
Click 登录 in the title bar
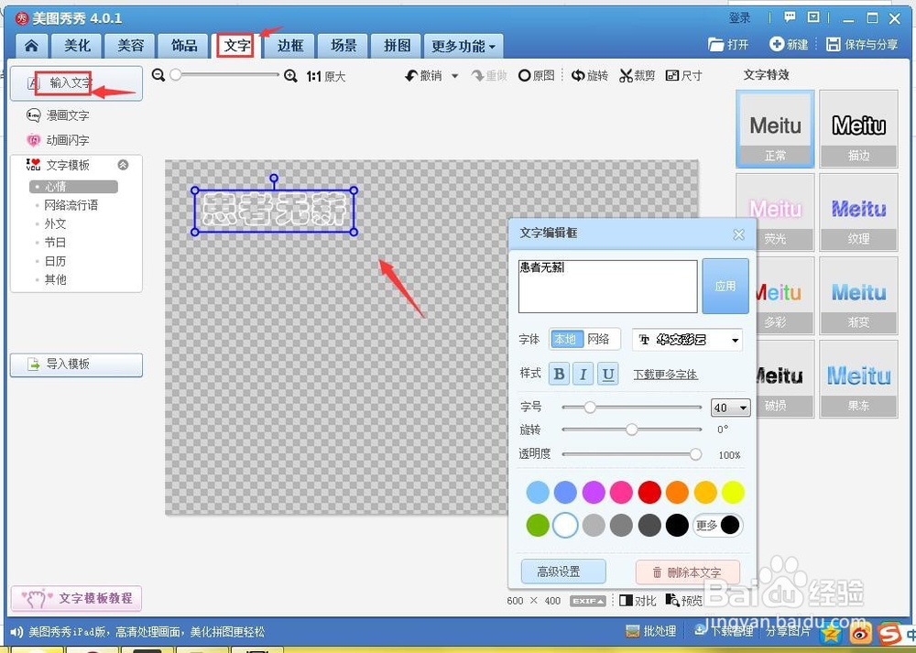(739, 18)
